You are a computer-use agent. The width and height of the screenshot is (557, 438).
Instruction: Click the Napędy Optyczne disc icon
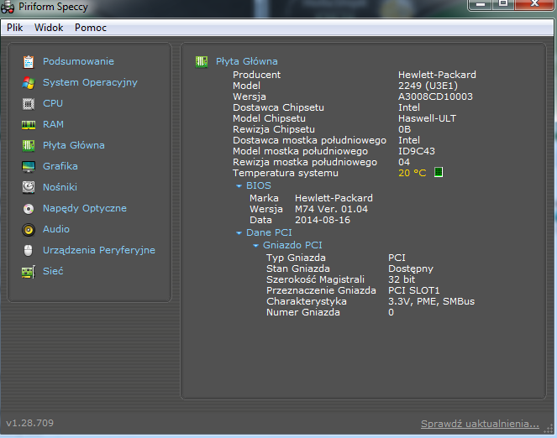[29, 209]
